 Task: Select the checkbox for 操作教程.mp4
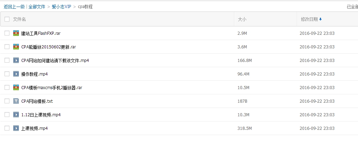(7, 74)
